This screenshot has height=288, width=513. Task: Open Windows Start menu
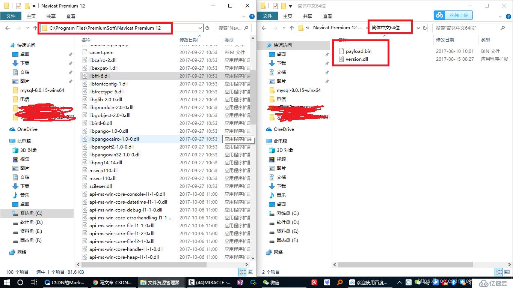pos(7,282)
